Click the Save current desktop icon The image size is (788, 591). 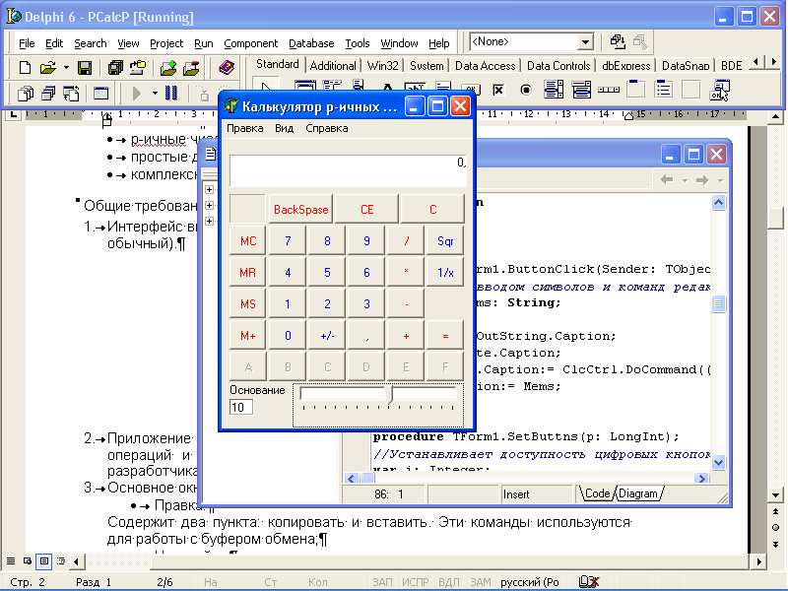point(618,41)
